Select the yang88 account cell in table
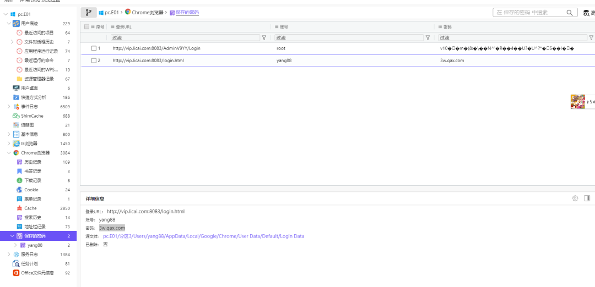This screenshot has height=287, width=595. 284,60
